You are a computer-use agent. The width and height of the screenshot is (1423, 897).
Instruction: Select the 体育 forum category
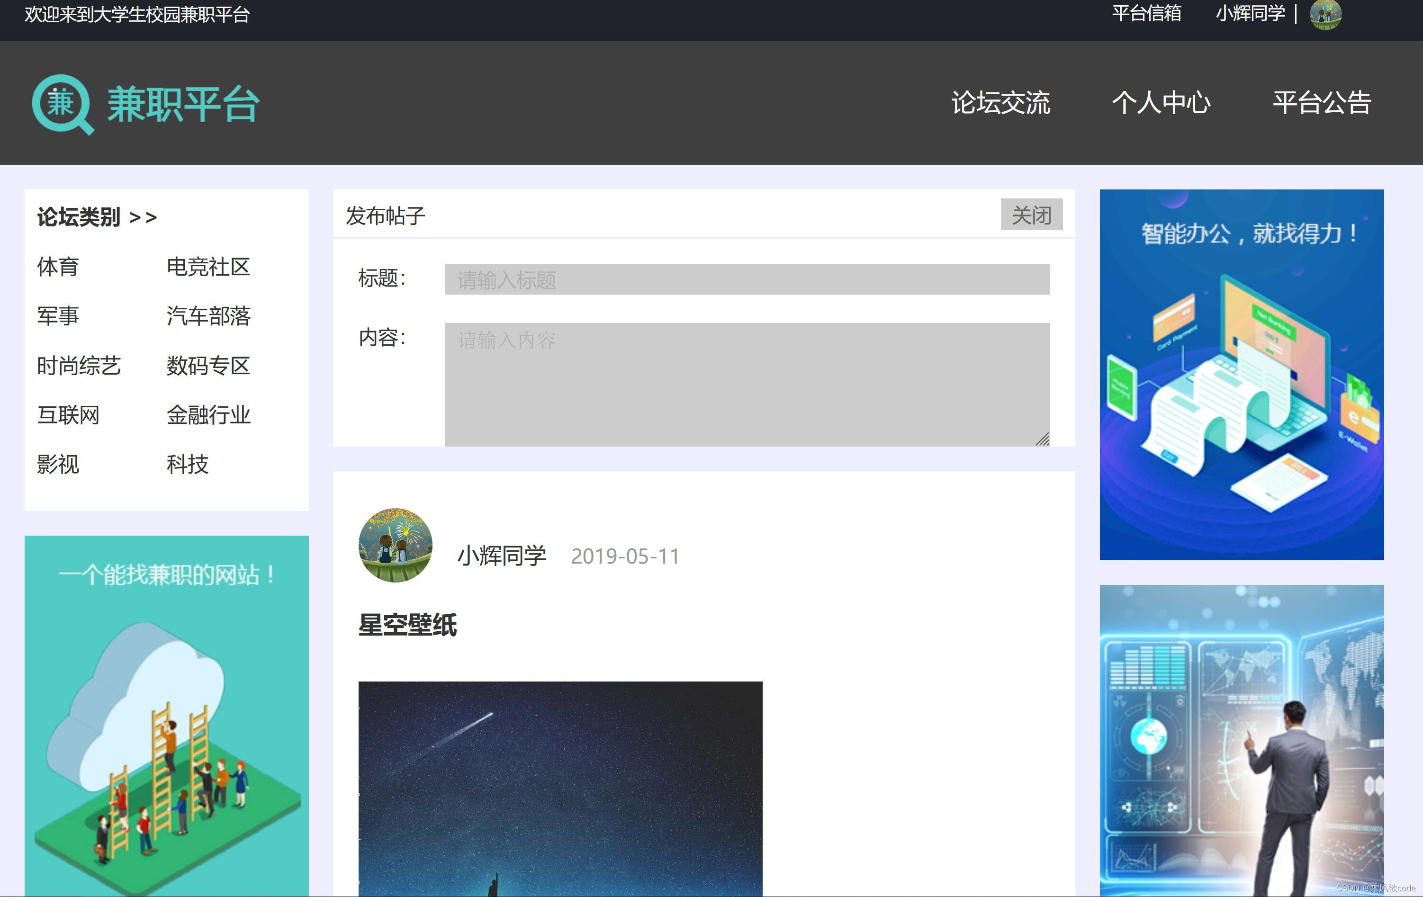point(59,267)
